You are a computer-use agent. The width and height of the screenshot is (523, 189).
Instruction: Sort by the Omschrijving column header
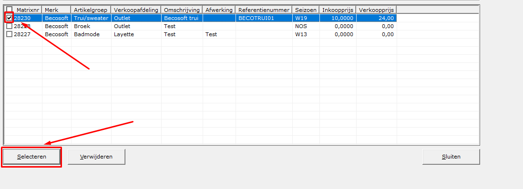[x=182, y=10]
